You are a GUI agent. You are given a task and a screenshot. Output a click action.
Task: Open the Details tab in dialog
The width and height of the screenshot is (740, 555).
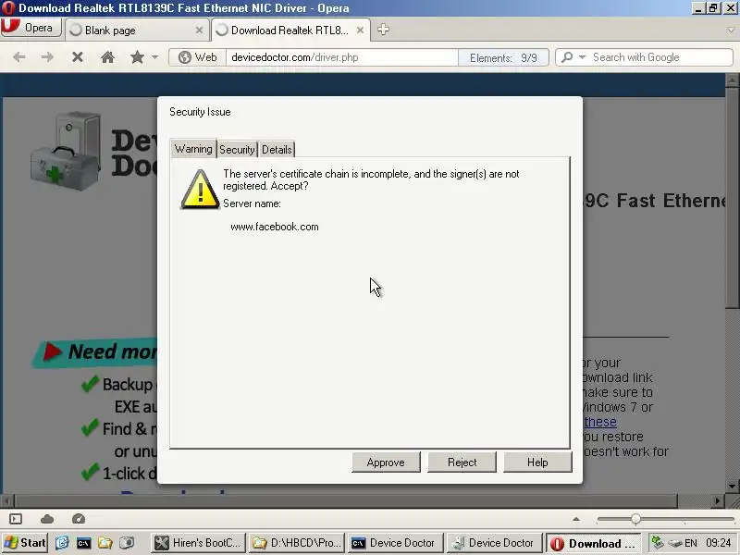point(277,150)
